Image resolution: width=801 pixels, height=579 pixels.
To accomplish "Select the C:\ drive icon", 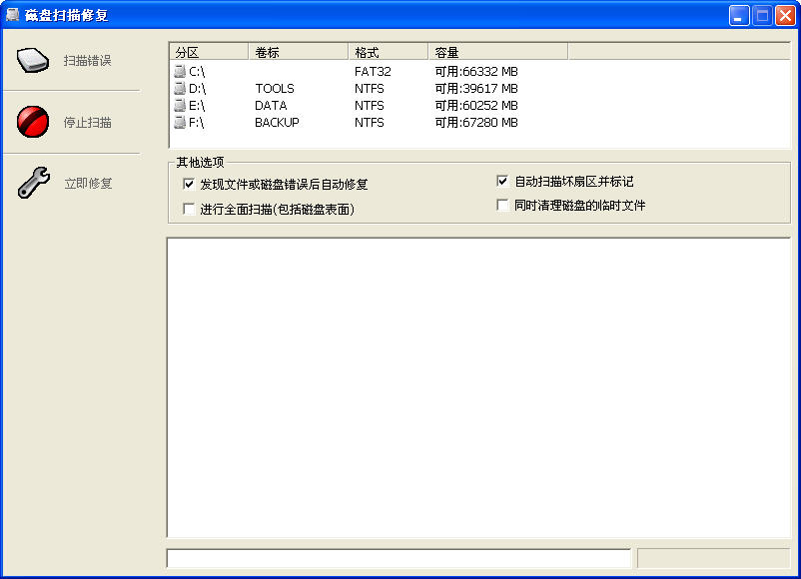I will 180,72.
